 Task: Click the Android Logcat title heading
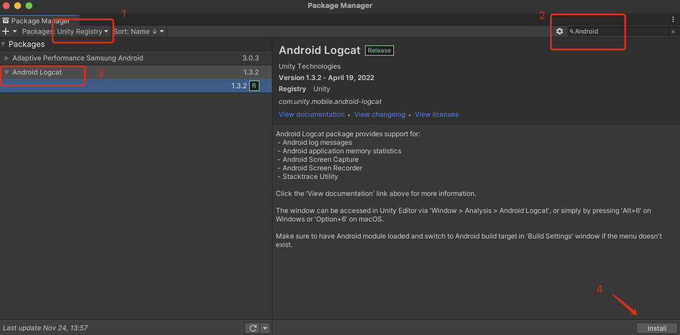coord(320,51)
